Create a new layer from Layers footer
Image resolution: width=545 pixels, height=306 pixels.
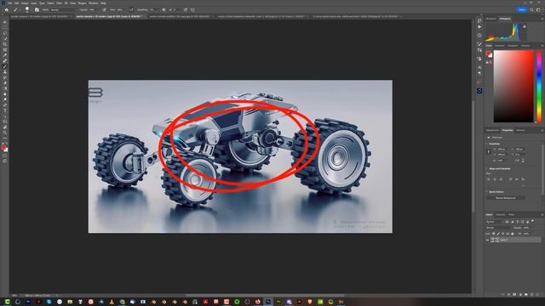click(x=531, y=294)
